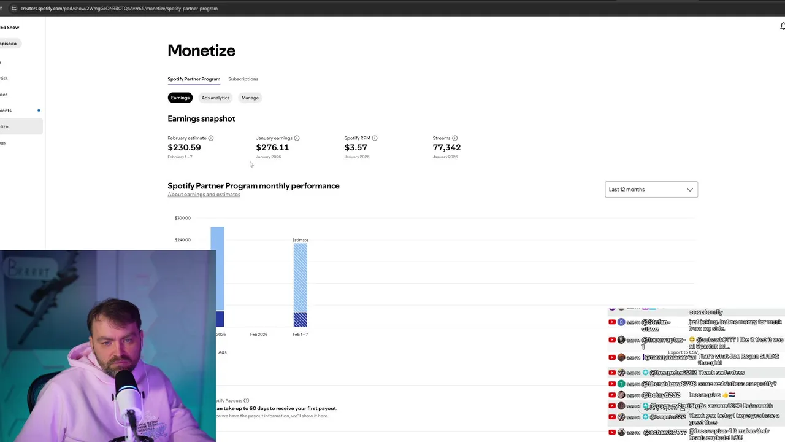Click Spotify Partner Program monthly performance heading
785x442 pixels.
pos(253,186)
